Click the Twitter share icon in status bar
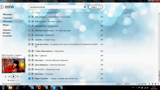 (155, 84)
